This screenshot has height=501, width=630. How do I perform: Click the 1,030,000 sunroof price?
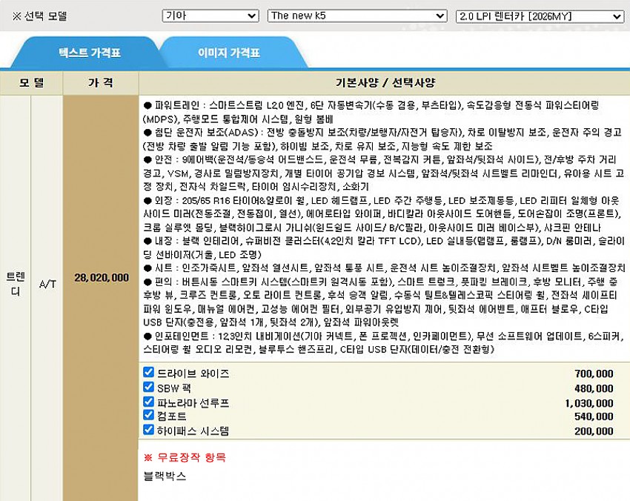tap(588, 402)
